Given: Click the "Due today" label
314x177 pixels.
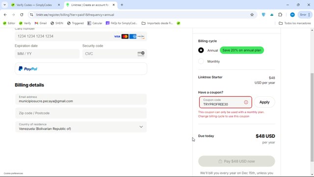Looking at the screenshot, I should point(206,136).
